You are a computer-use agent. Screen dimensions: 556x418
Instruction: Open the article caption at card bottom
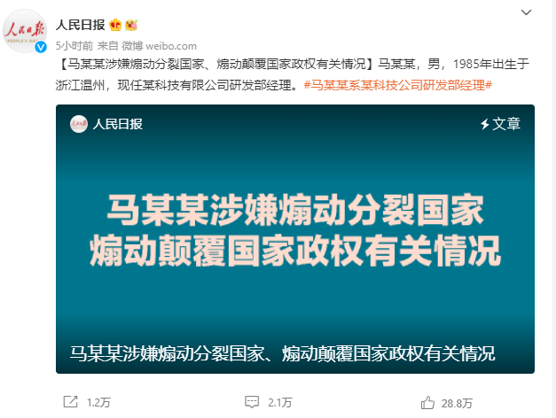tap(282, 353)
